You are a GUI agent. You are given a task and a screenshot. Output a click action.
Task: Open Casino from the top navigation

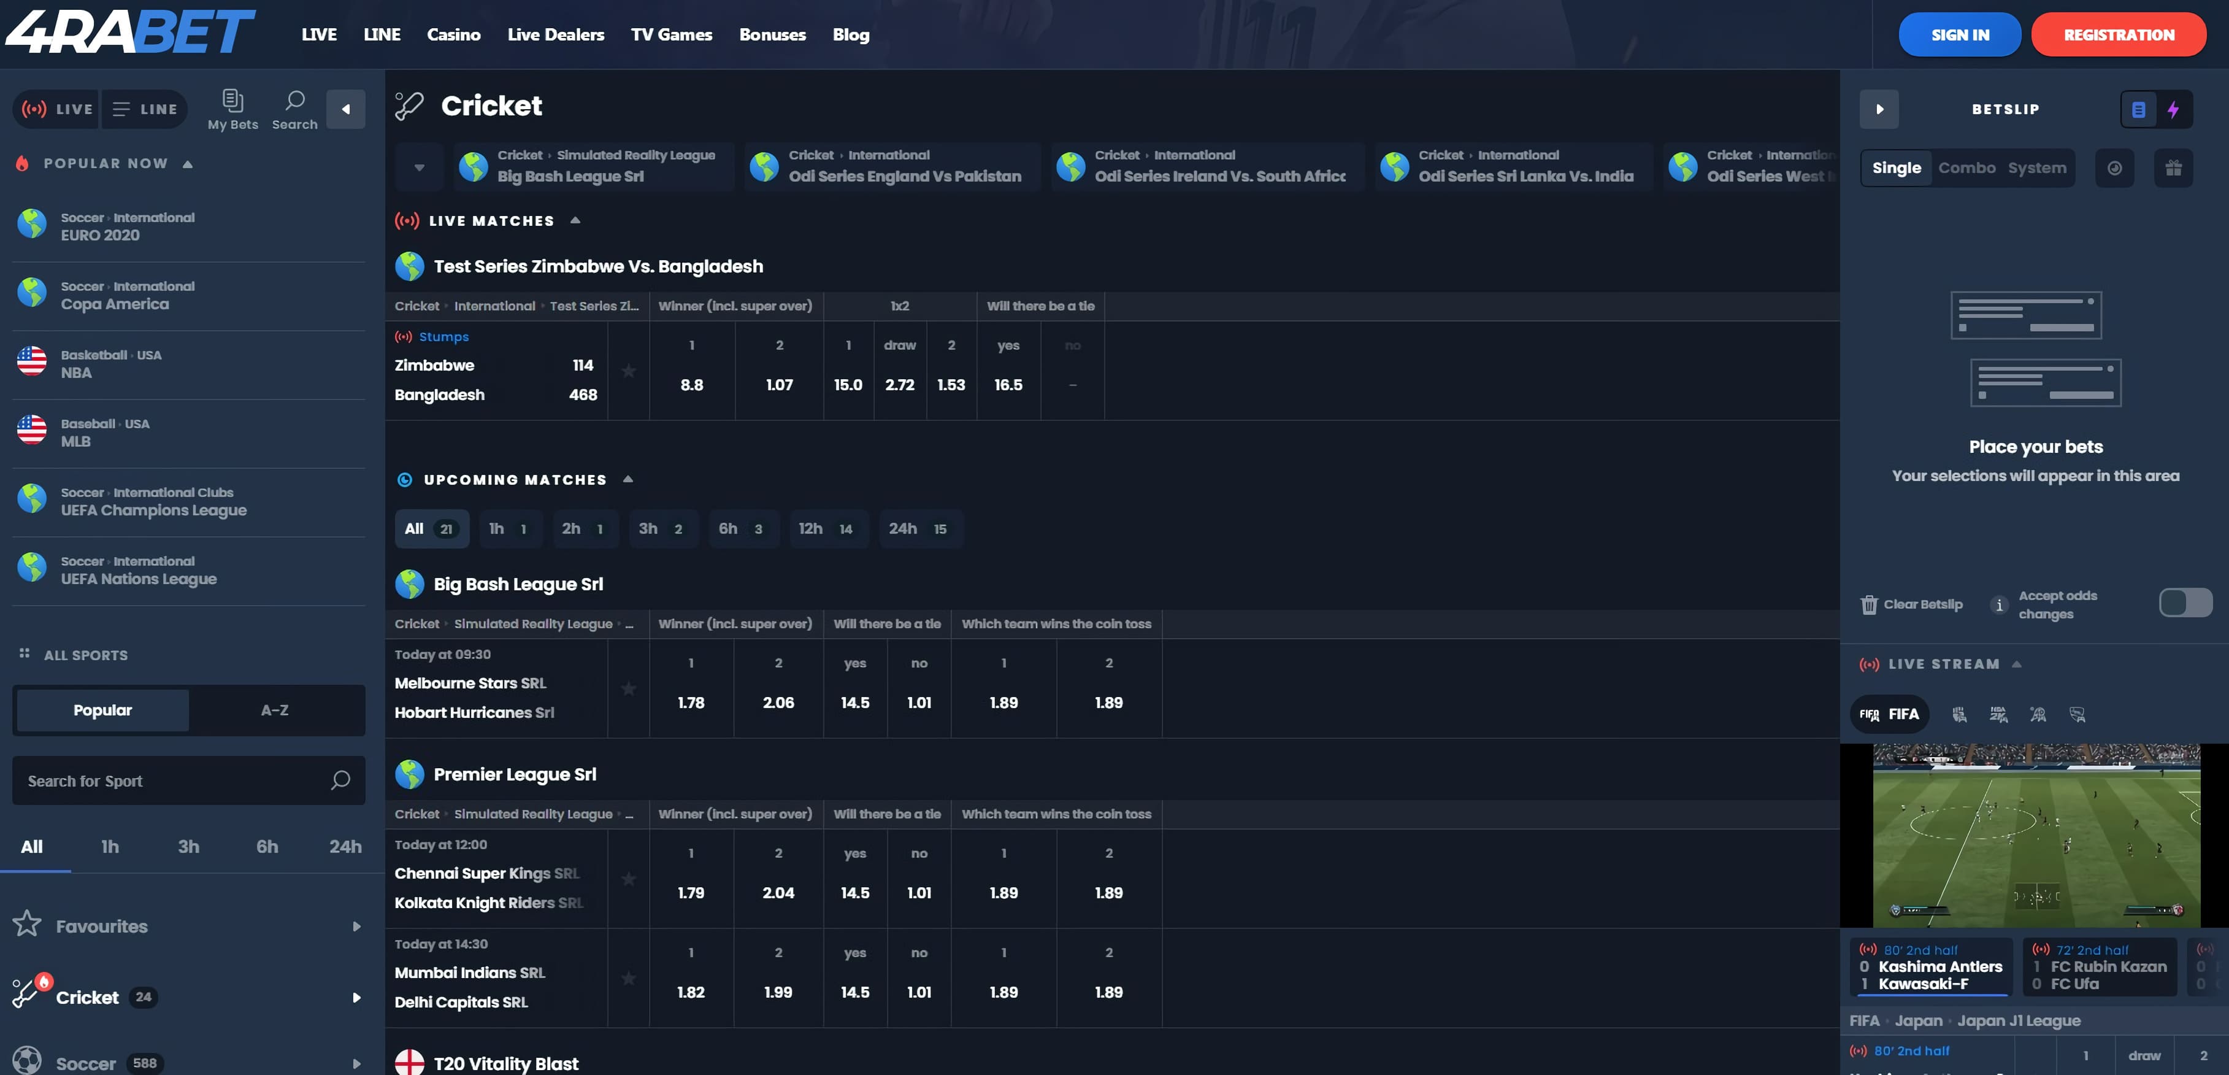pos(453,34)
